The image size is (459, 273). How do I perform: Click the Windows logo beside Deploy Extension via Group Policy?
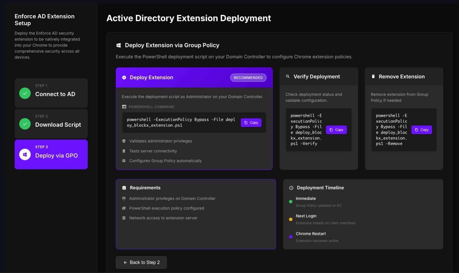coord(118,45)
